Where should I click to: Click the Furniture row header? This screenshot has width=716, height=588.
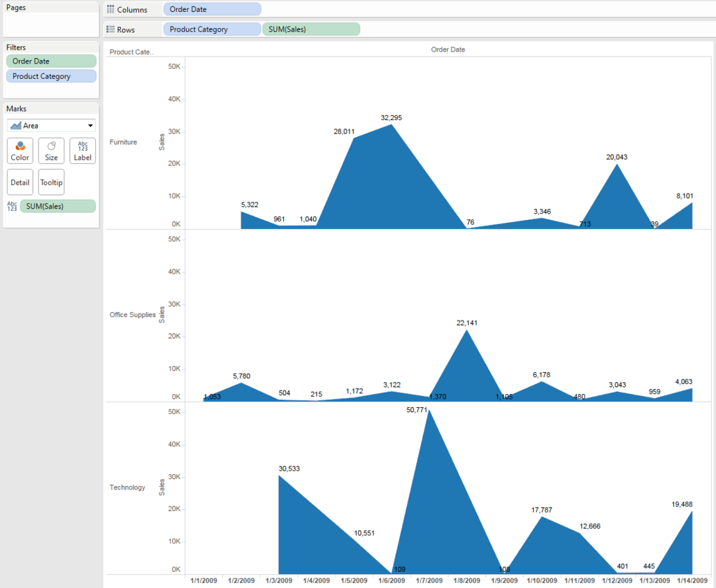click(x=123, y=142)
